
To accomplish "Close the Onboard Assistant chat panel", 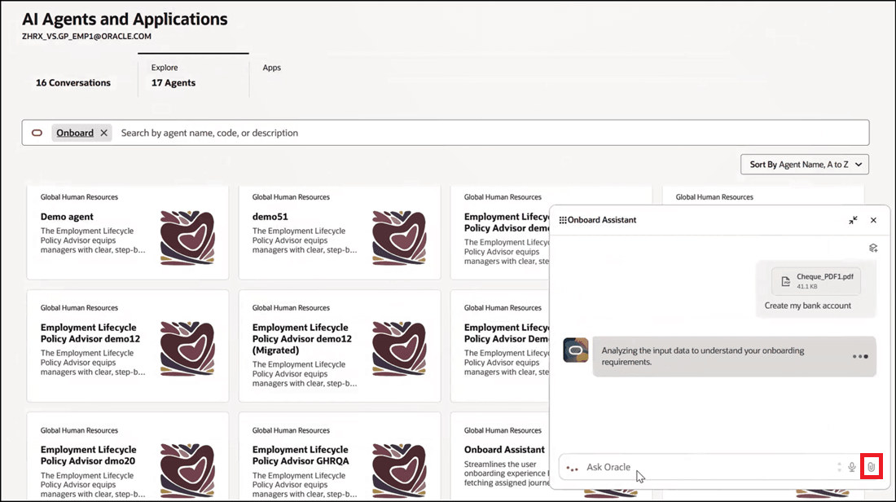I will (x=873, y=220).
